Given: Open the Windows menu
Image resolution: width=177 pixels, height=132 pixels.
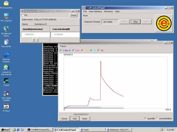Looking at the screenshot, I should click(x=108, y=11).
